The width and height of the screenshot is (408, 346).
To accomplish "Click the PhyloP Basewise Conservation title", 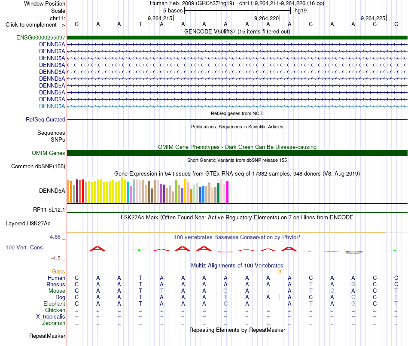I will point(237,237).
